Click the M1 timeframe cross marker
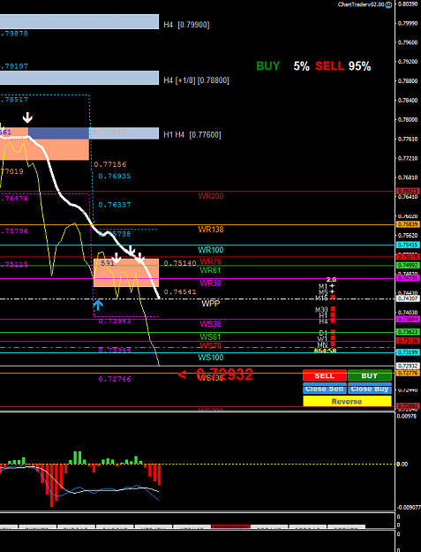 pyautogui.click(x=333, y=286)
